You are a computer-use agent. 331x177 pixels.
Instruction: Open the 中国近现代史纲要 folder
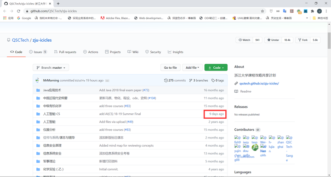click(55, 98)
